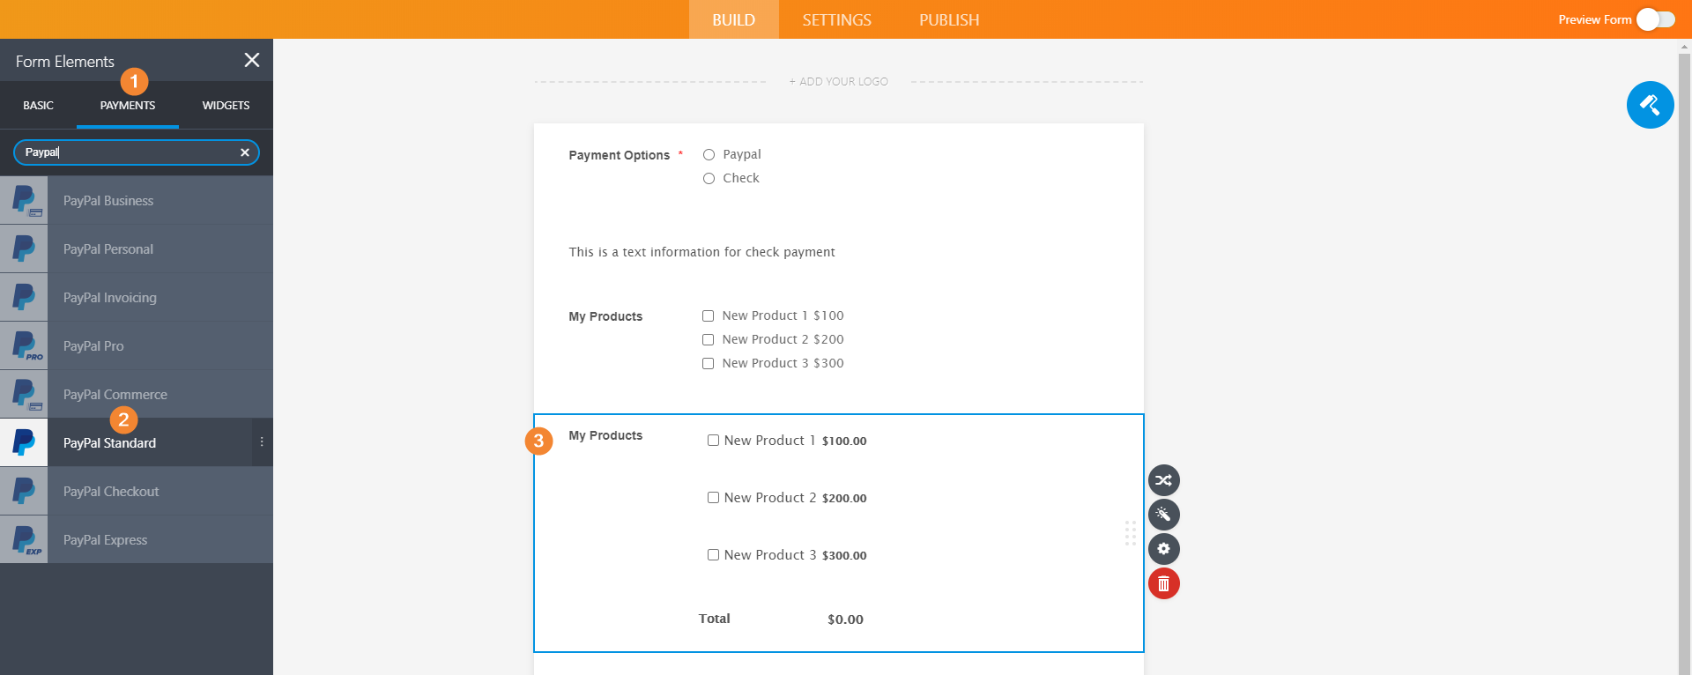
Task: Click the Payment Options label
Action: 619,155
